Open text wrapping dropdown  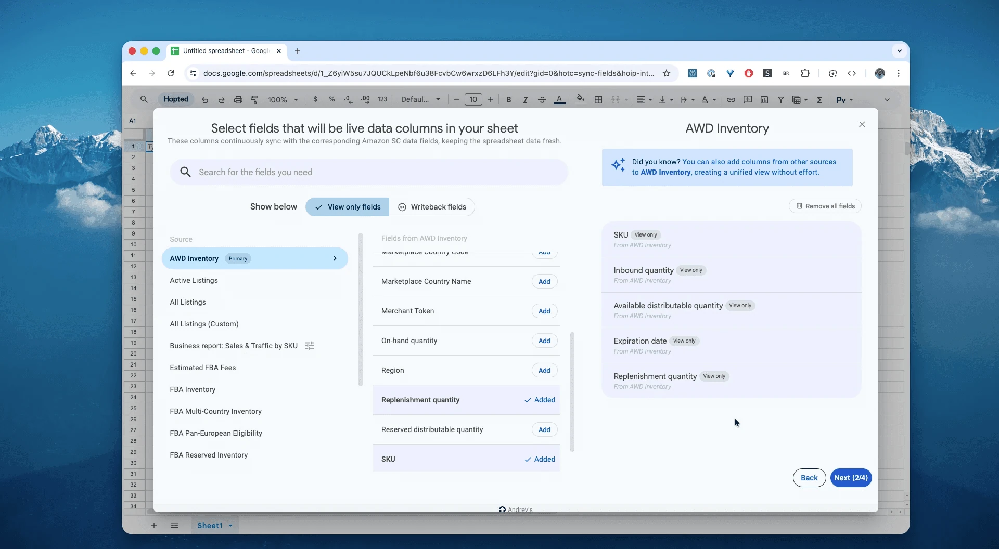pos(687,100)
